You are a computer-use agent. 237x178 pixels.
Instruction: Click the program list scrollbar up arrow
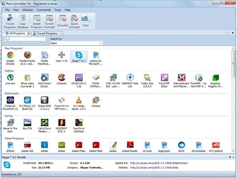233,48
